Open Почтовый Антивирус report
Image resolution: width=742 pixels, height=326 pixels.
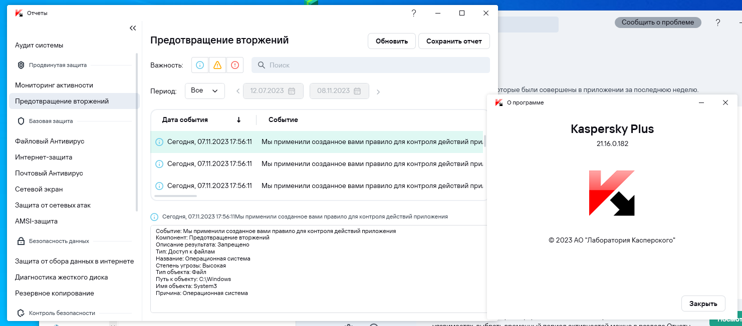(49, 173)
